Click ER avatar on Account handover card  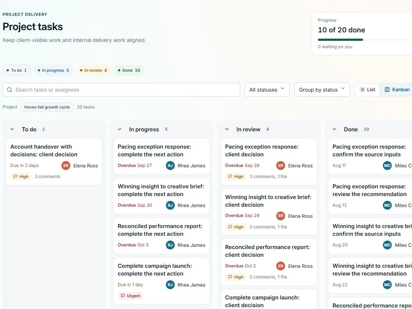[66, 166]
